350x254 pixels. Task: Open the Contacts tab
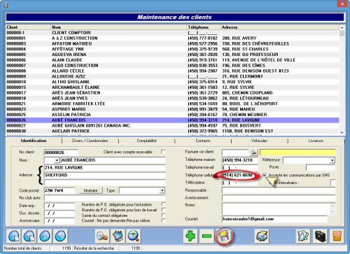point(203,141)
